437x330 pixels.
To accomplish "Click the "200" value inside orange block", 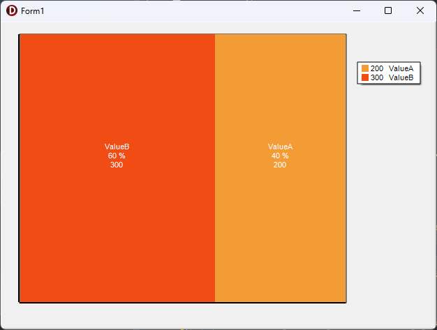I will point(280,165).
